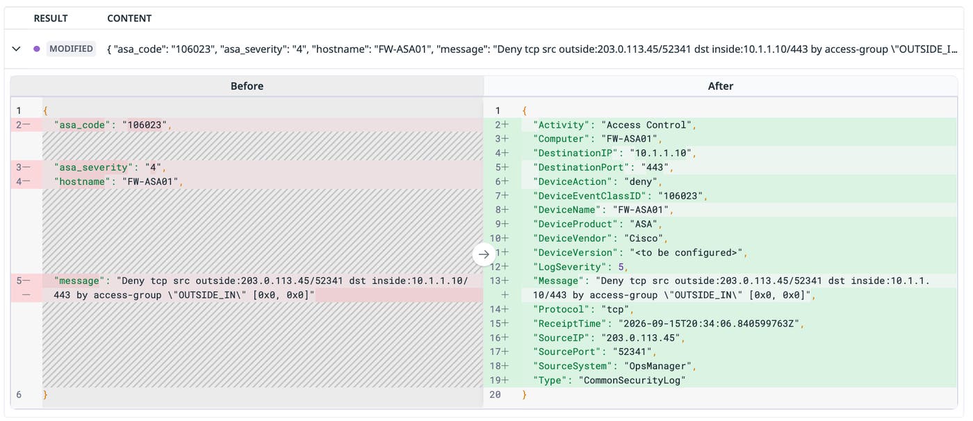973x421 pixels.
Task: Collapse the MODIFIED result row chevron
Action: point(17,49)
